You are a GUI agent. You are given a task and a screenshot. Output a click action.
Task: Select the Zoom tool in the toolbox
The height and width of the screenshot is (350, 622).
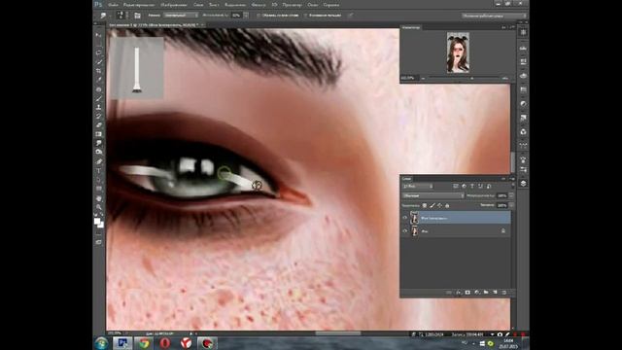pos(98,207)
